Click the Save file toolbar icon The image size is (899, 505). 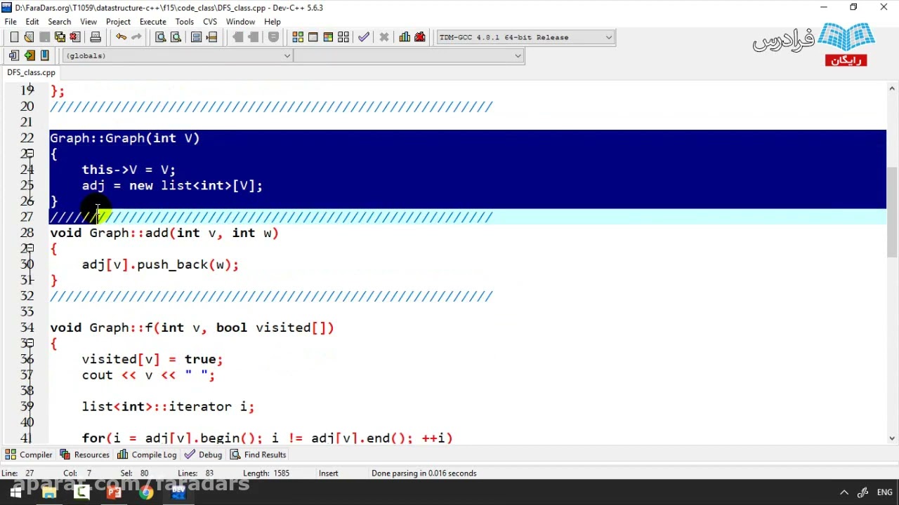point(45,37)
